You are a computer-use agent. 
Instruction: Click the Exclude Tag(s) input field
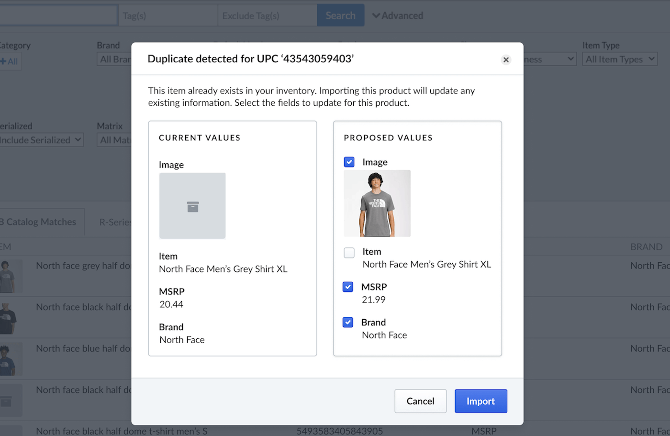tap(267, 15)
